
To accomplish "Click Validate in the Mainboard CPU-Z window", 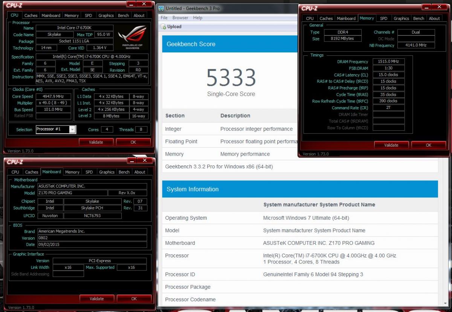I will 96,298.
